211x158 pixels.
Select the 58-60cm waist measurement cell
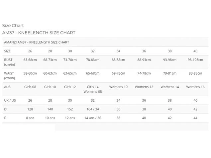point(30,73)
